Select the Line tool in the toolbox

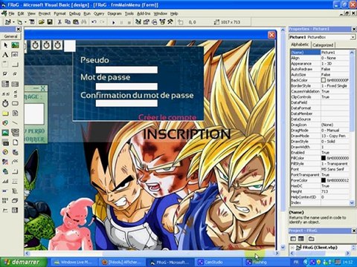pos(15,123)
